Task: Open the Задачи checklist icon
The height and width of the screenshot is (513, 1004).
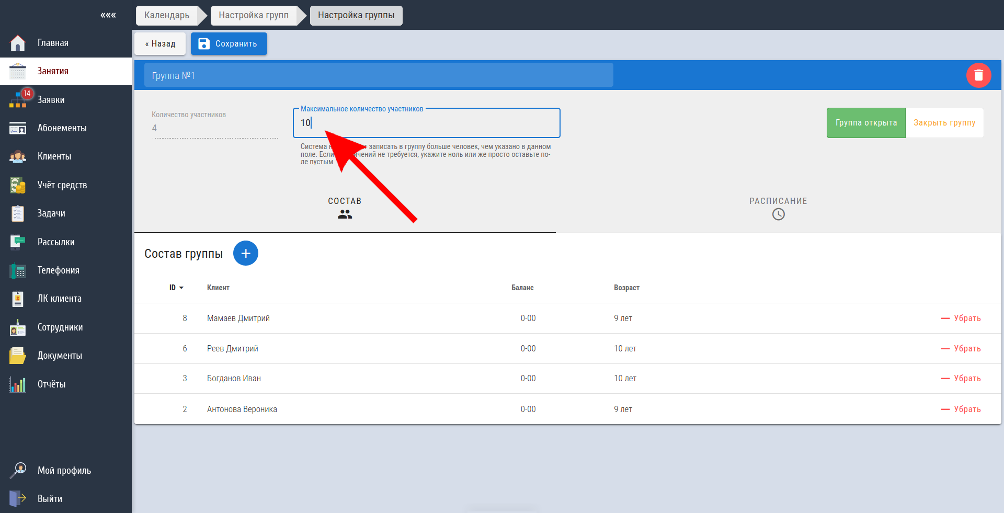Action: (x=18, y=213)
